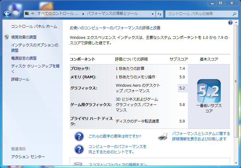241x168 pixels.
Task: Click 一番低いサブスコア caption
Action: 209,108
